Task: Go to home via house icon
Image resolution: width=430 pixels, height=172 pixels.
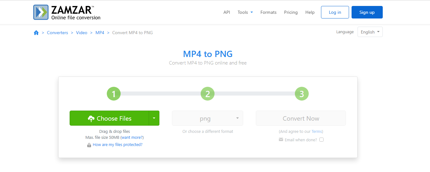Action: [x=36, y=33]
